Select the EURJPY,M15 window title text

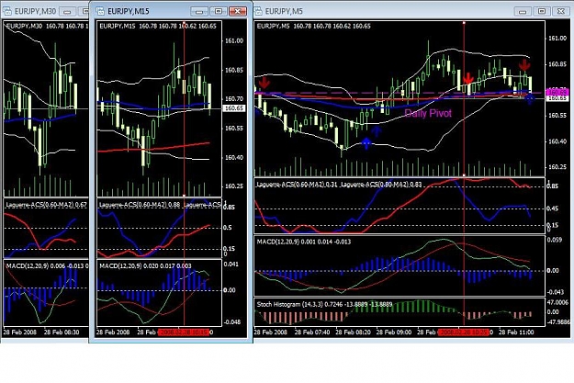click(x=129, y=11)
